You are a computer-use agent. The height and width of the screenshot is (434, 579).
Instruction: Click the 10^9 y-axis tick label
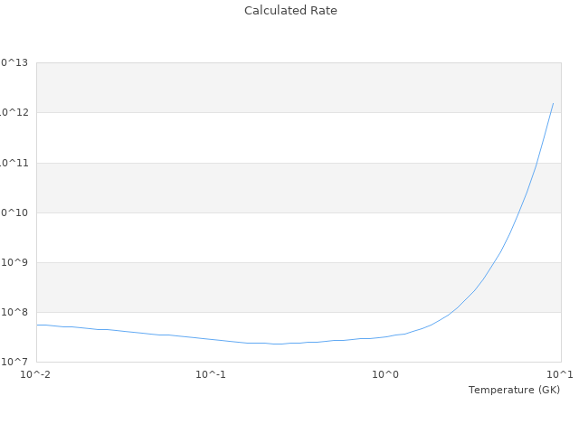coord(16,262)
